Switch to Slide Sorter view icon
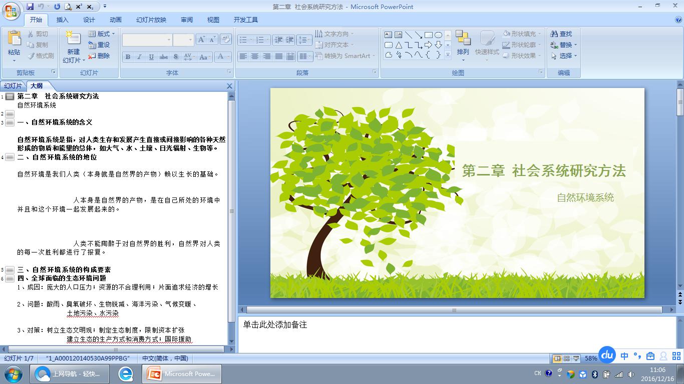The height and width of the screenshot is (384, 684). (567, 358)
